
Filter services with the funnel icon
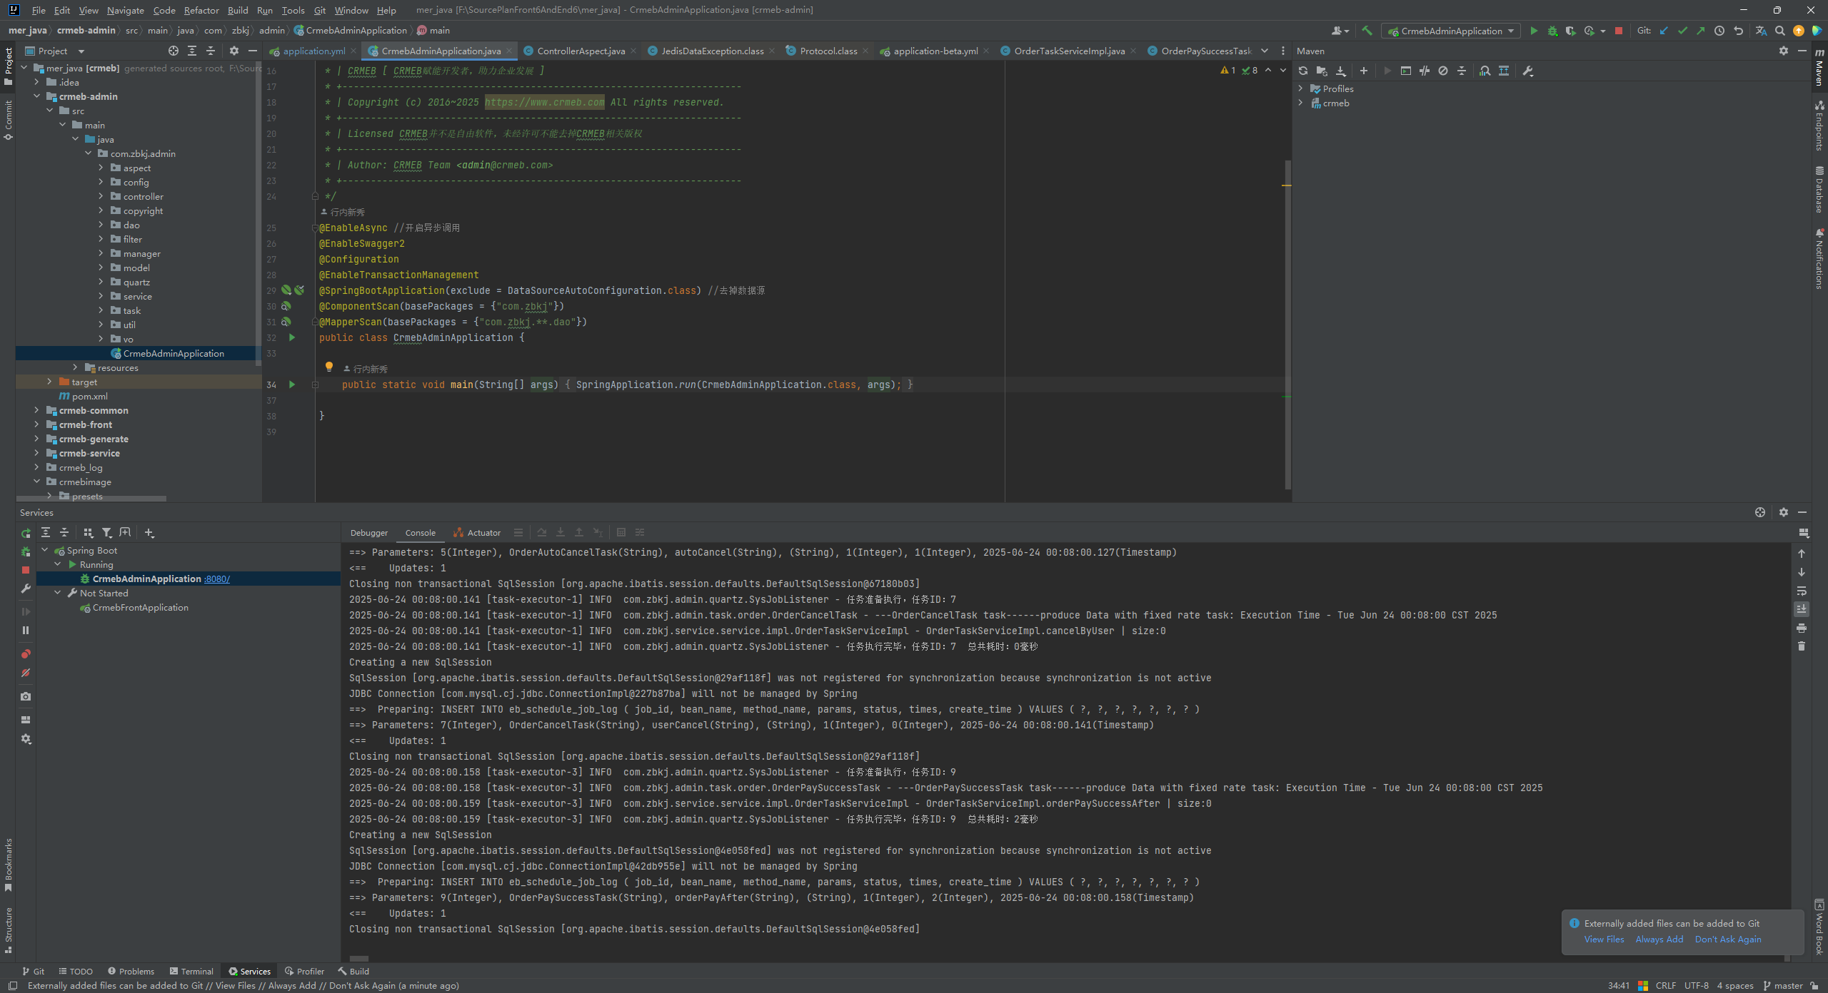(x=106, y=532)
